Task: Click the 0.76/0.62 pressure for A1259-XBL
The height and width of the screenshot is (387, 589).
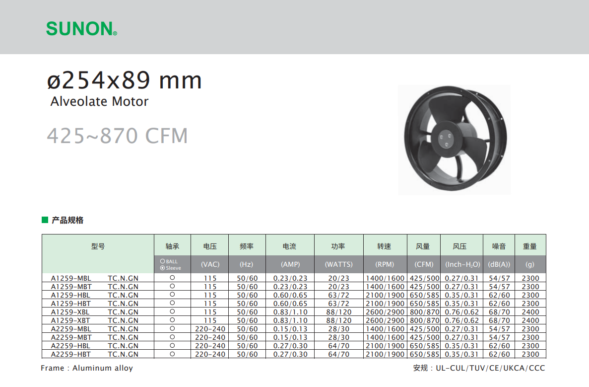Action: pos(462,312)
